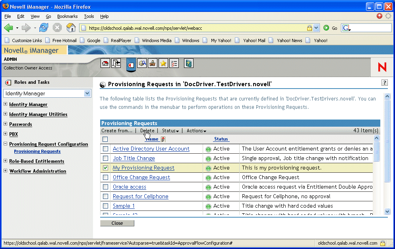
Task: Uncheck the My Provisioning Request checkbox
Action: pos(106,168)
